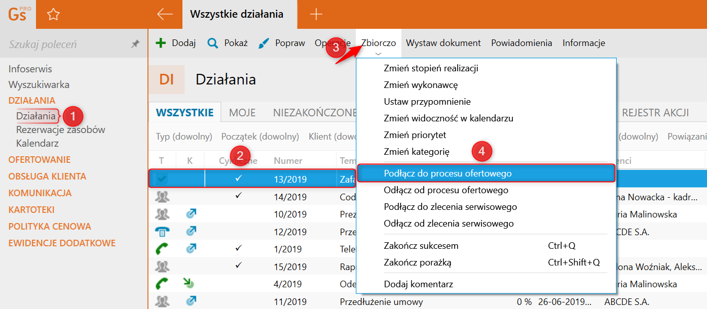This screenshot has height=309, width=707.
Task: Click the pin icon beside the search box
Action: coord(135,45)
